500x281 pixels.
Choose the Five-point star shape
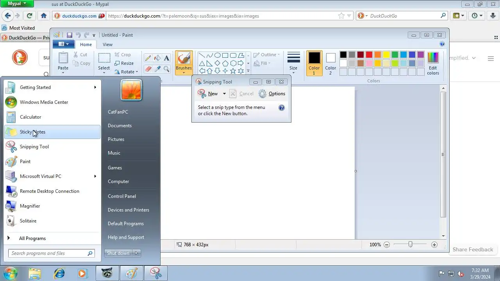coord(233,71)
